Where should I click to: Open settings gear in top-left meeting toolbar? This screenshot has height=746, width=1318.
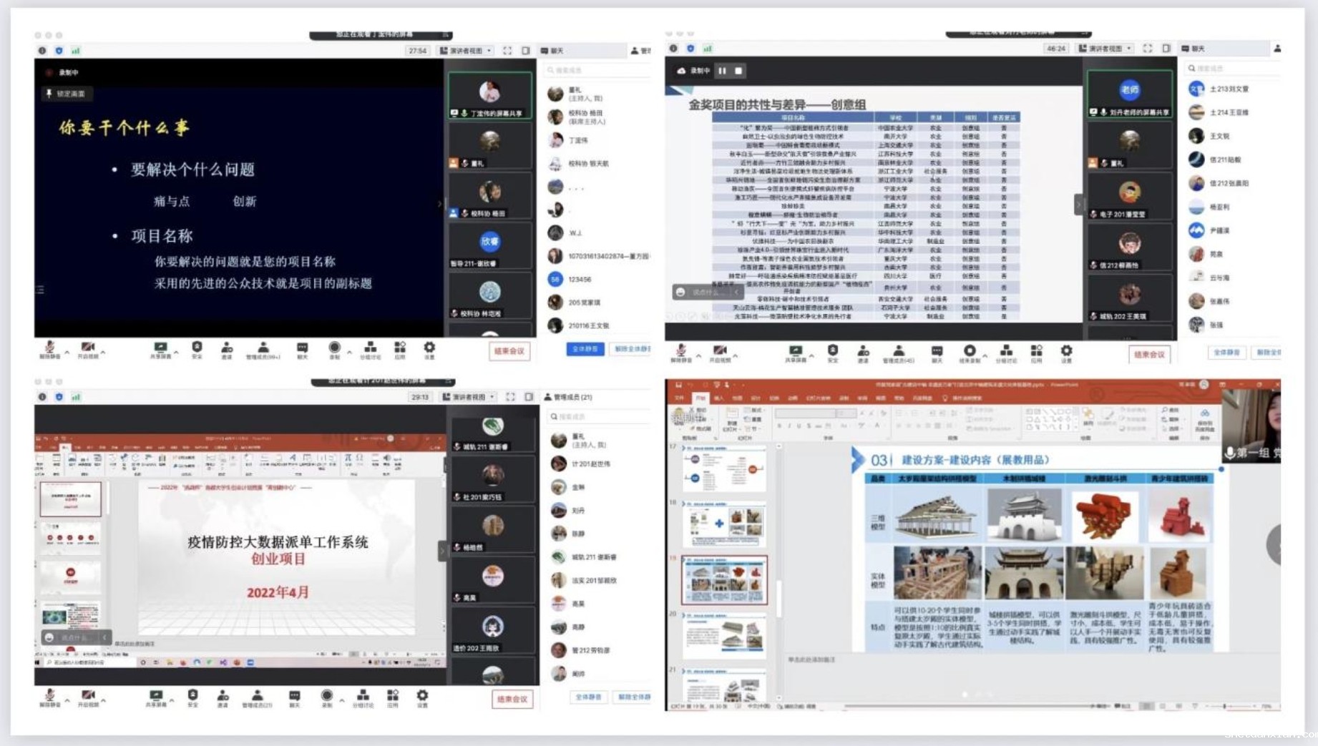[429, 348]
